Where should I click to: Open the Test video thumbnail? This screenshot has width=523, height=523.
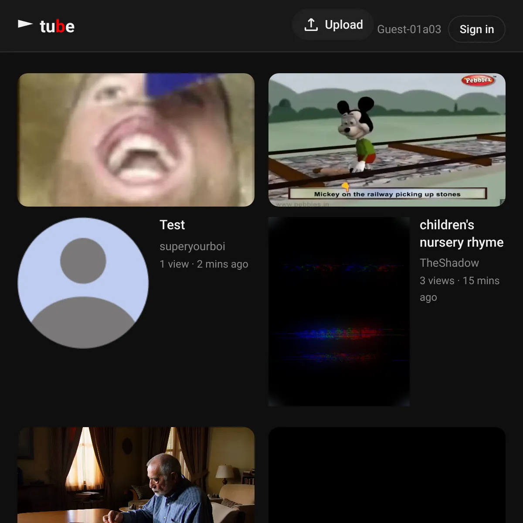(136, 140)
